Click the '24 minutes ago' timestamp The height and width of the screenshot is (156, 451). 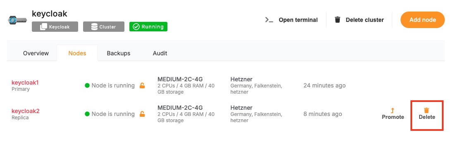[325, 85]
